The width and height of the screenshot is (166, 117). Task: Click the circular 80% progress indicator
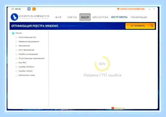pyautogui.click(x=102, y=64)
